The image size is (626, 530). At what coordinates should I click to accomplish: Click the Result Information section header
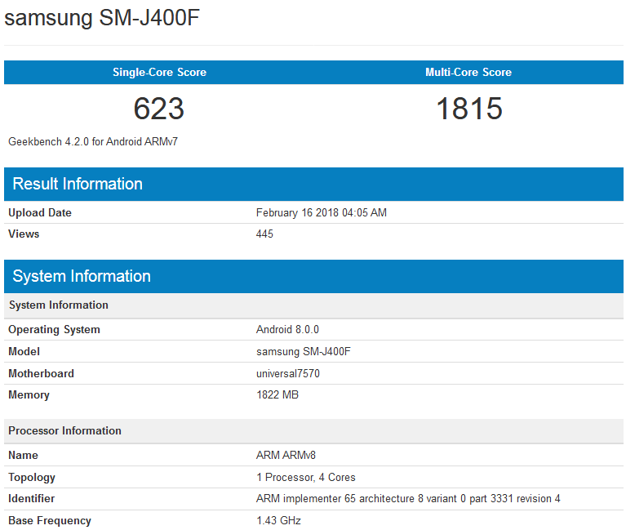click(x=313, y=184)
